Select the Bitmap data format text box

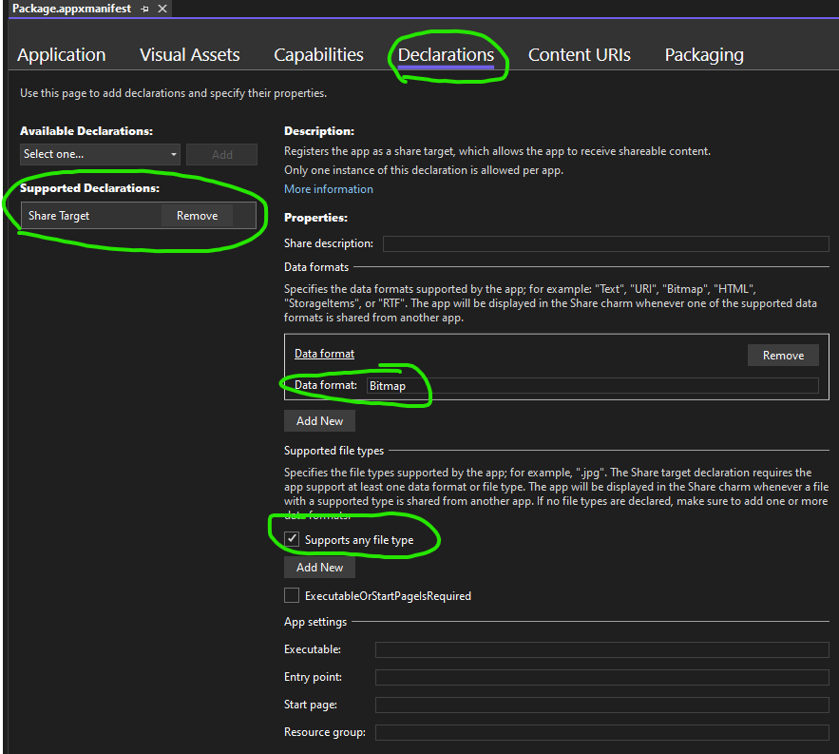coord(589,385)
